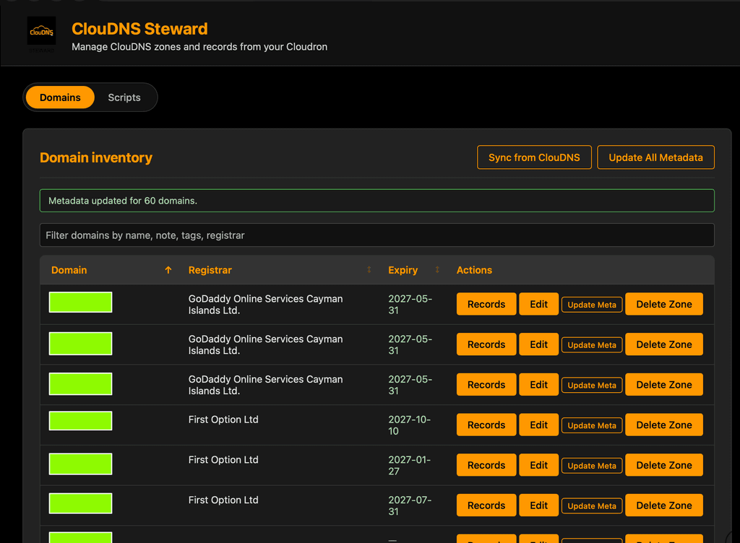Click the Actions column header

pos(474,269)
